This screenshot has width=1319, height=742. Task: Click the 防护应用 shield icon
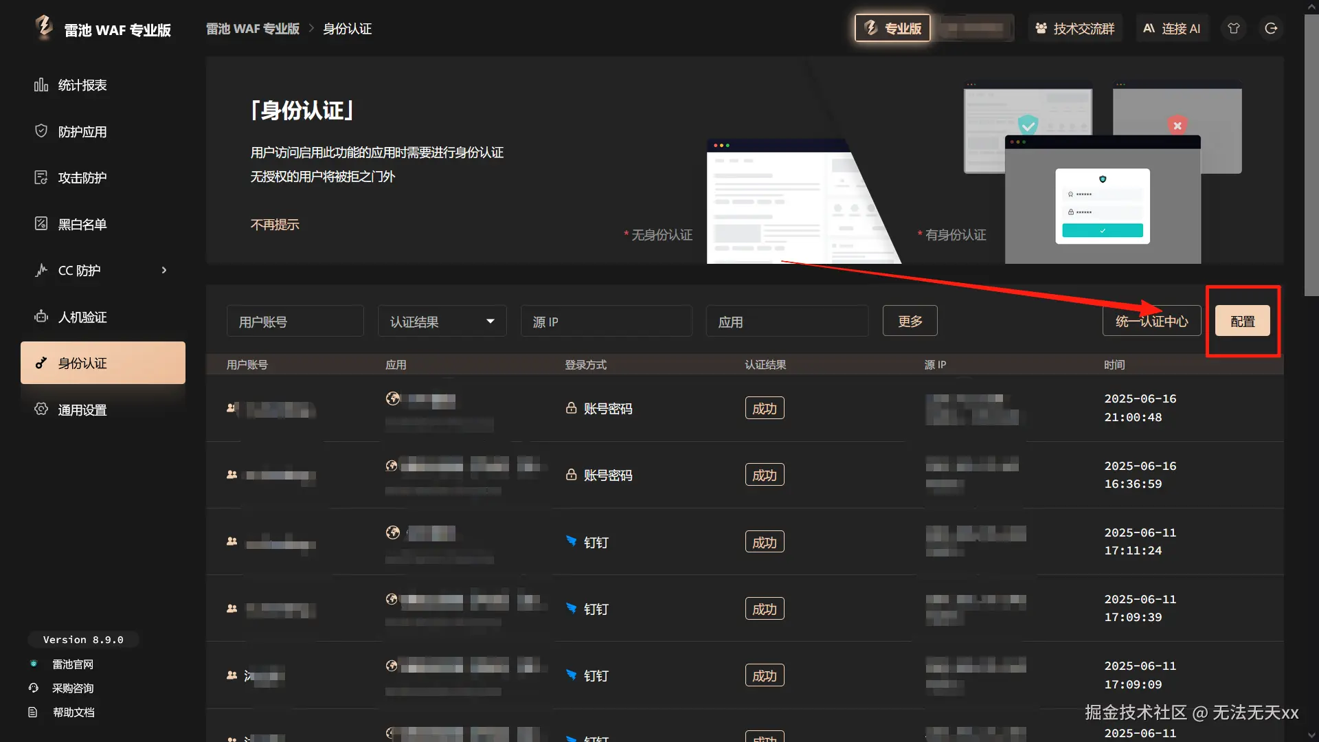click(x=41, y=131)
